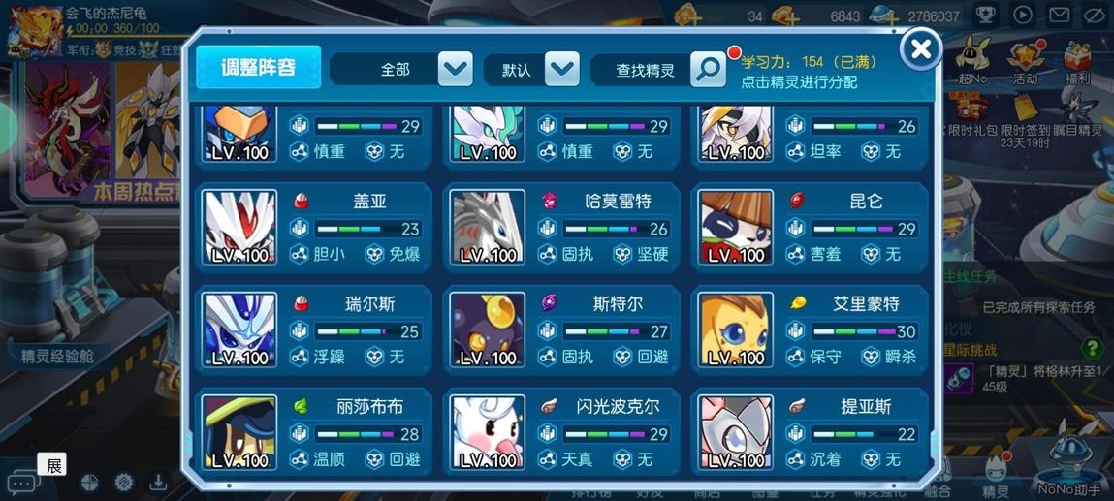Open the chat bubble icon

[x=22, y=485]
